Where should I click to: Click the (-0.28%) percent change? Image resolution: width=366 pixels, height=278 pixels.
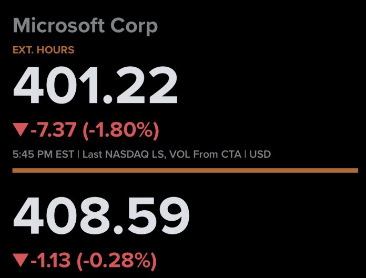point(117,259)
